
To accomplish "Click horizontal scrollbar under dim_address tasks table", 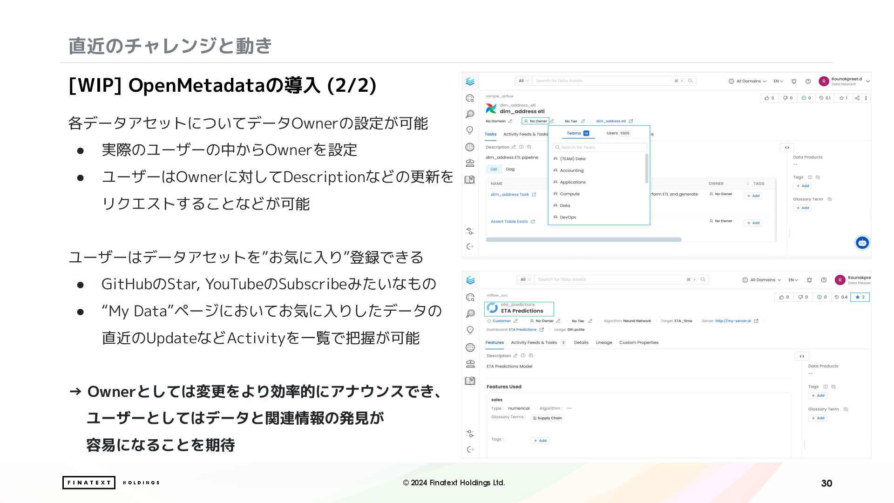I will (x=583, y=240).
